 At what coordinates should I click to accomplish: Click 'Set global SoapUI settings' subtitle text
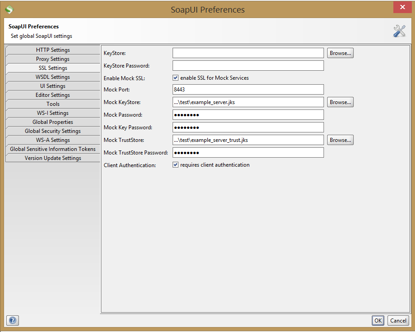(x=41, y=36)
